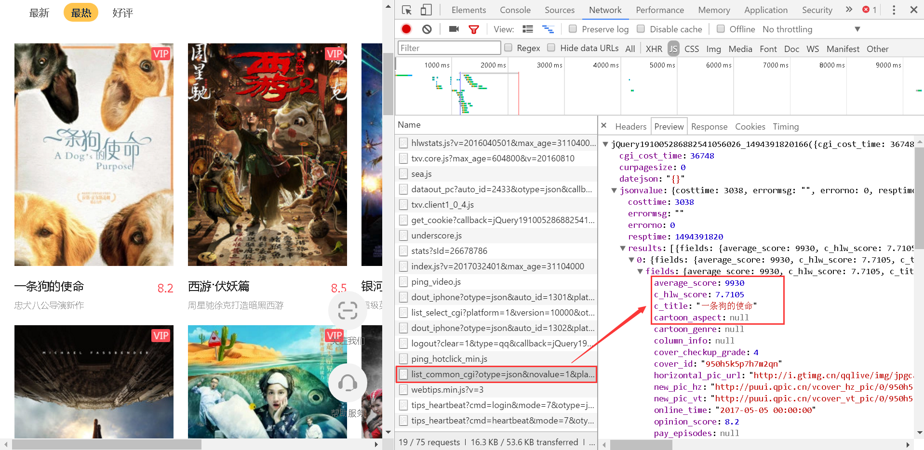The width and height of the screenshot is (924, 450).
Task: Toggle waterfall overview view icon
Action: [x=548, y=29]
